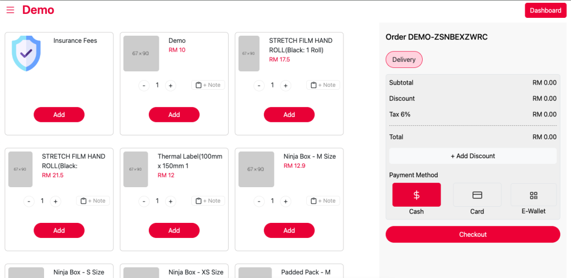
Task: Select the Cash dollar payment icon
Action: (x=416, y=194)
